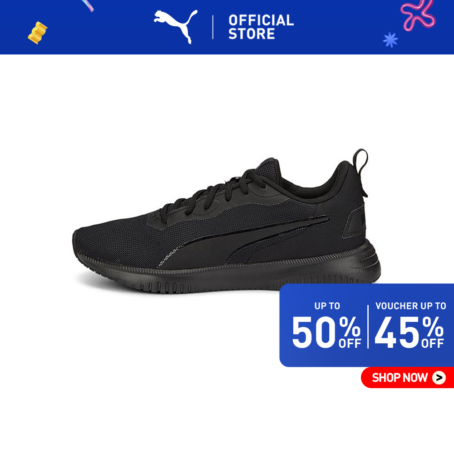Click the VOUCHER UP TO label
The width and height of the screenshot is (454, 454).
click(410, 306)
